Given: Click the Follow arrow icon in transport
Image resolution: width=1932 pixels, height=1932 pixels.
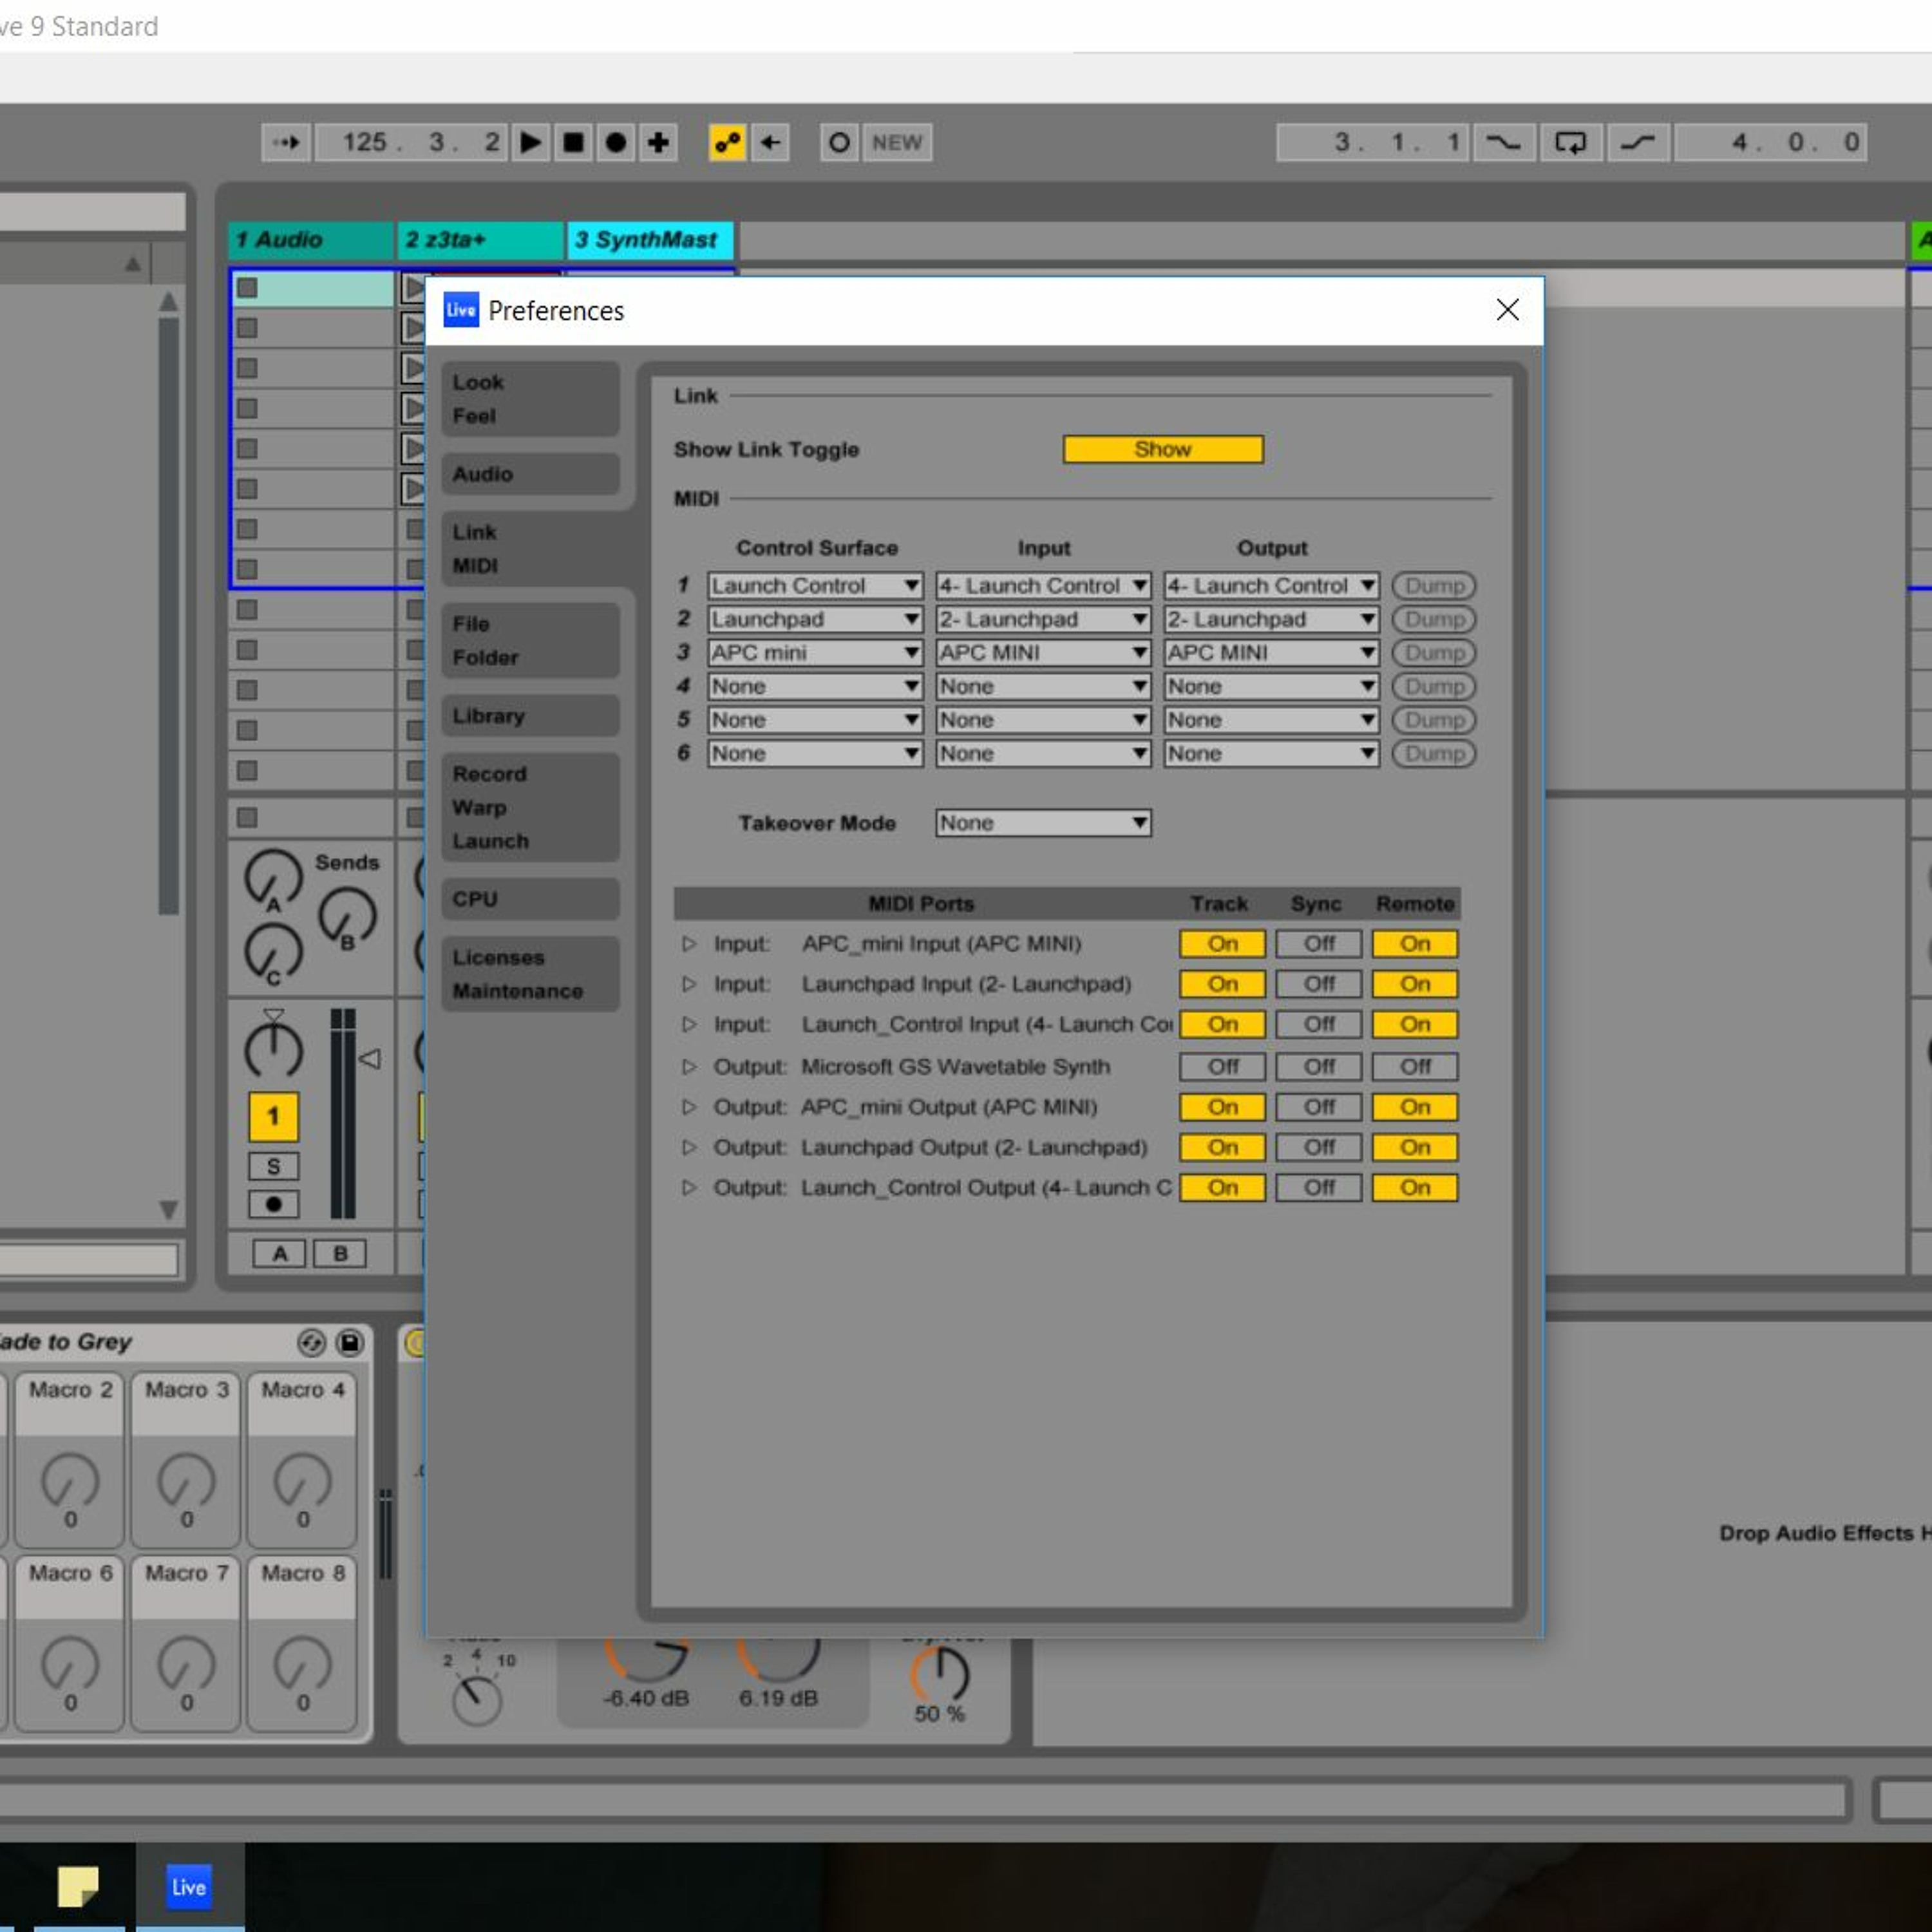Looking at the screenshot, I should coord(286,142).
